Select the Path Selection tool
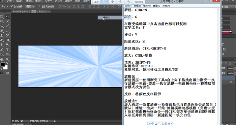 (x=2, y=54)
